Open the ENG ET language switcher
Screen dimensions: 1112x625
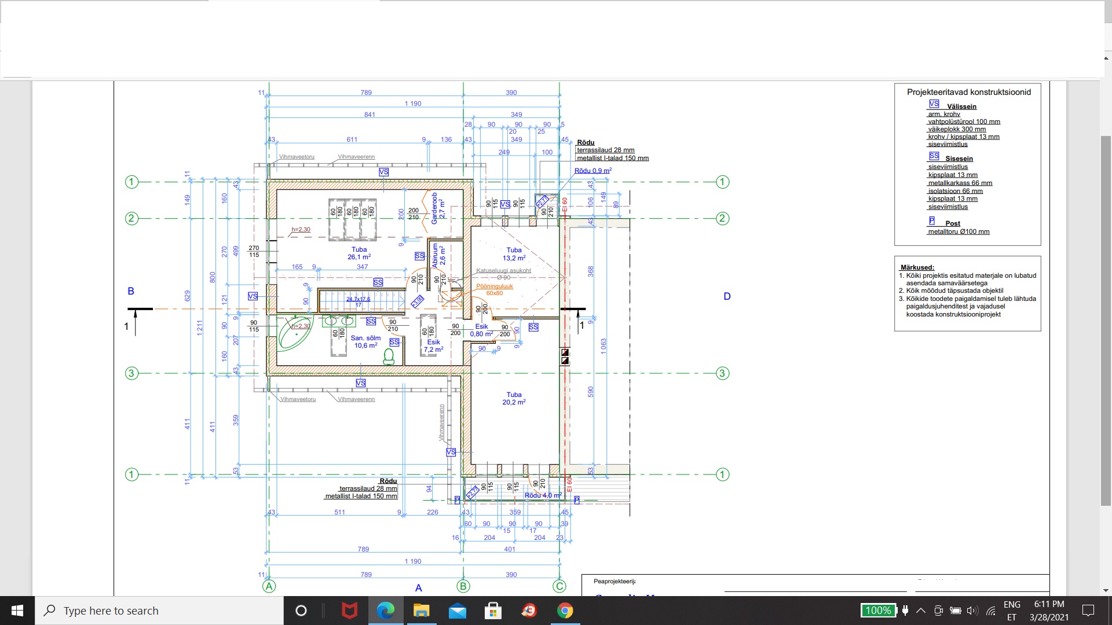pyautogui.click(x=1012, y=611)
